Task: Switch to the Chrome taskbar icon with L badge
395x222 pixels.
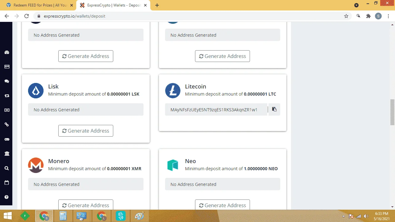Action: [x=102, y=216]
